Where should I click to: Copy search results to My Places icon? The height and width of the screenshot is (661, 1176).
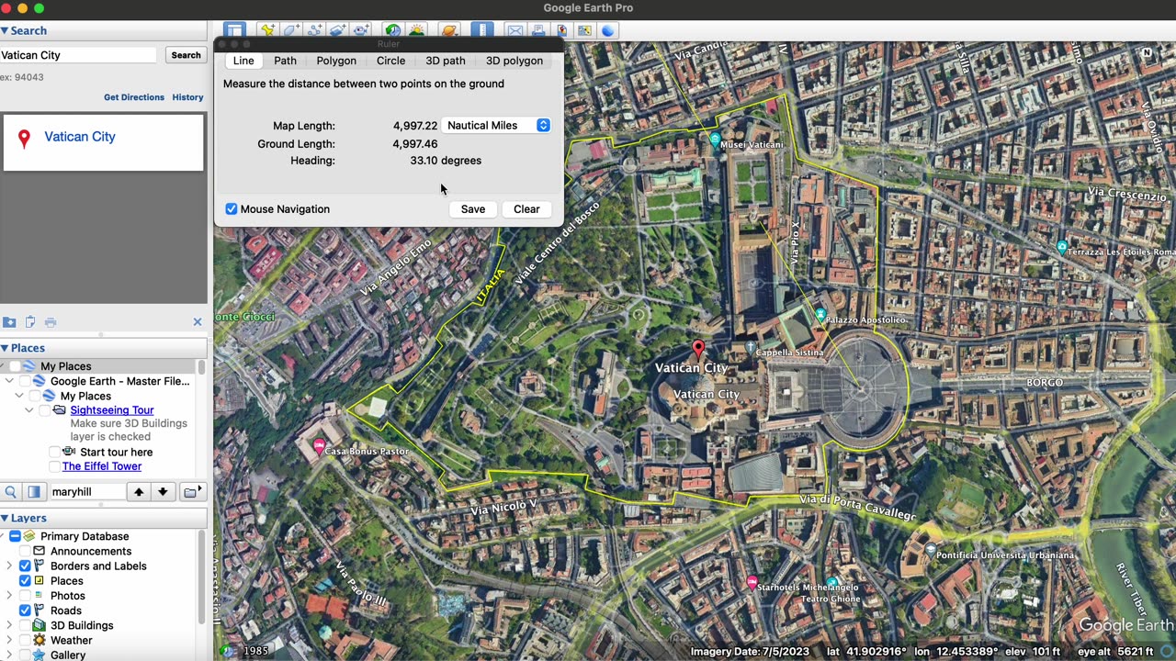(9, 322)
